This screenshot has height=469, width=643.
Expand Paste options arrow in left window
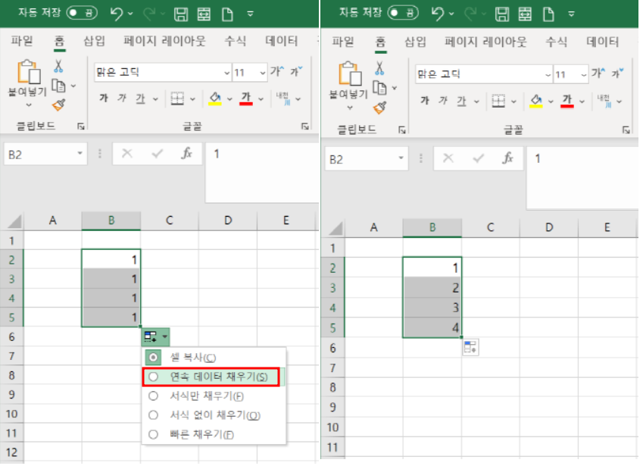(28, 105)
